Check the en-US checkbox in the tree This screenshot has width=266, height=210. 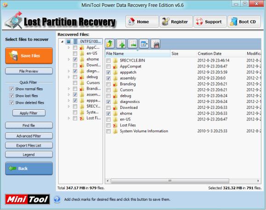(75, 53)
